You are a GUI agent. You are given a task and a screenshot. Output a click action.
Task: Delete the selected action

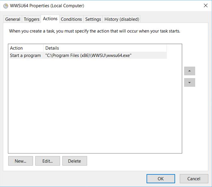coord(75,161)
